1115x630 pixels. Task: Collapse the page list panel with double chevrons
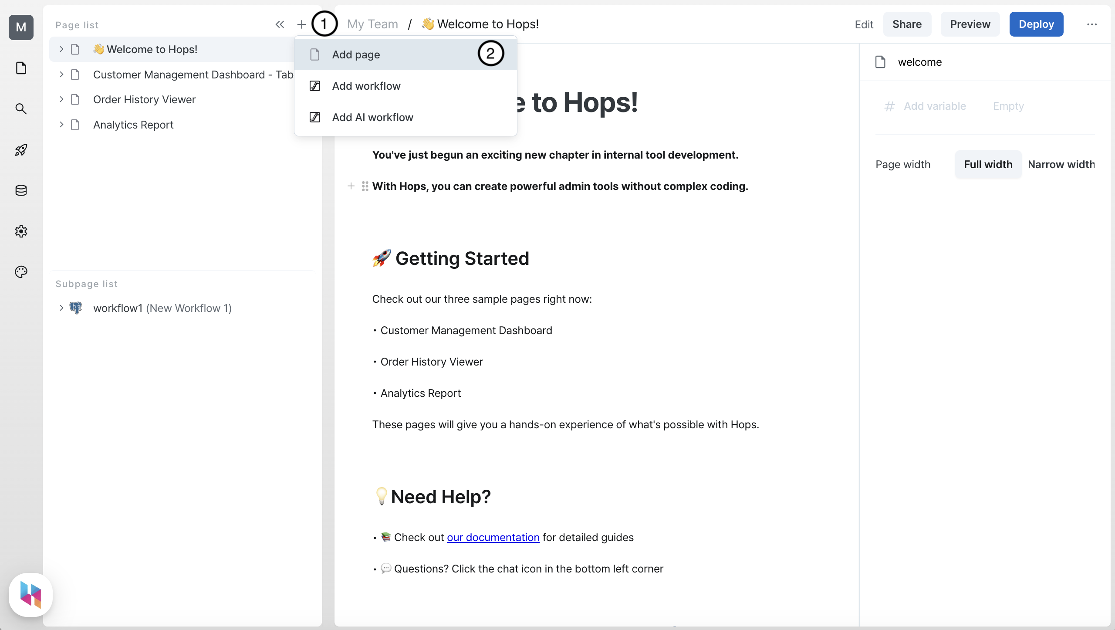280,24
